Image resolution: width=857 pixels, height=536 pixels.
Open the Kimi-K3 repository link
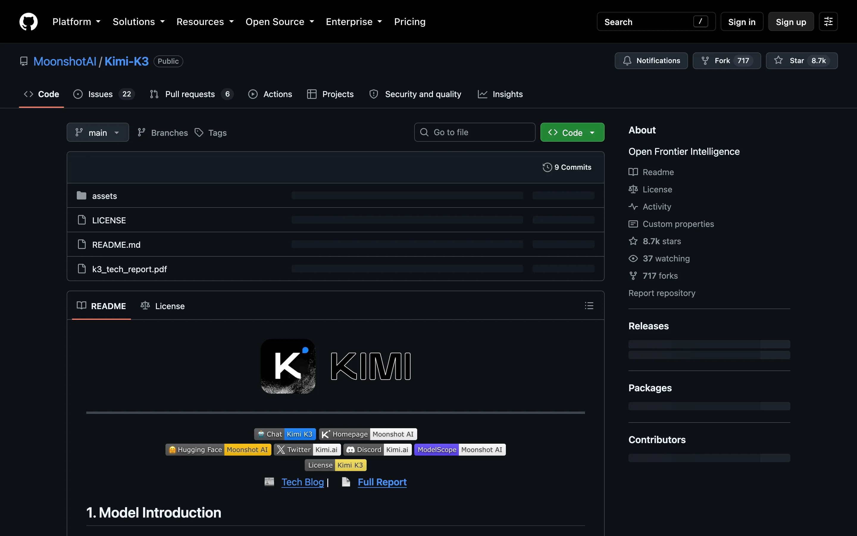pyautogui.click(x=126, y=61)
